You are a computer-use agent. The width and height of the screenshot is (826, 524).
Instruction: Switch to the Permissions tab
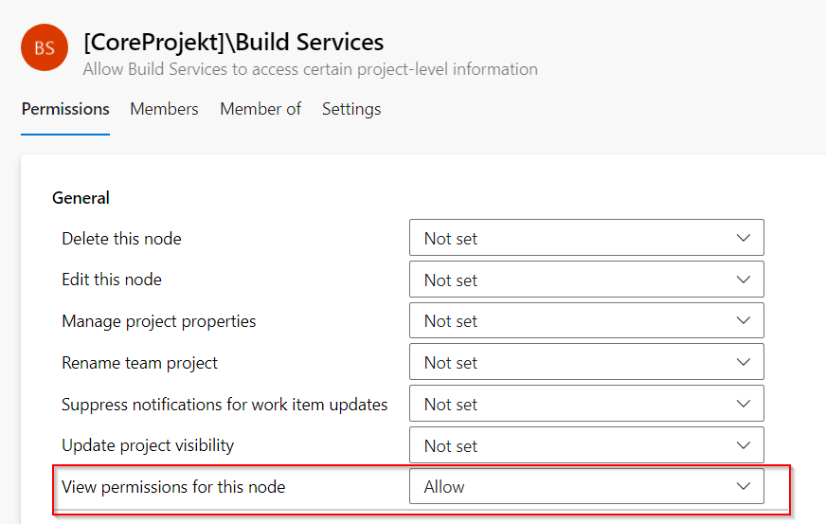click(65, 109)
